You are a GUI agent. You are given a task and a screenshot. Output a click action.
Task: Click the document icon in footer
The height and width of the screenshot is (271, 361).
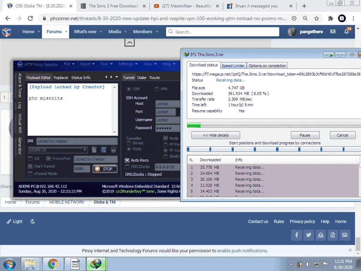[x=333, y=235]
